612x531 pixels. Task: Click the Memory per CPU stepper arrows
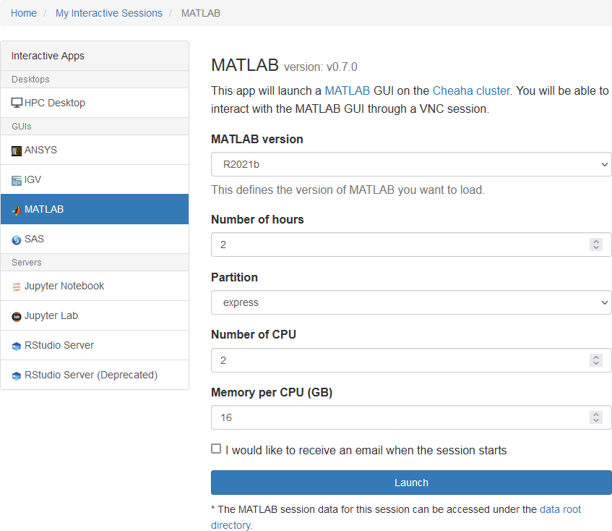(595, 417)
